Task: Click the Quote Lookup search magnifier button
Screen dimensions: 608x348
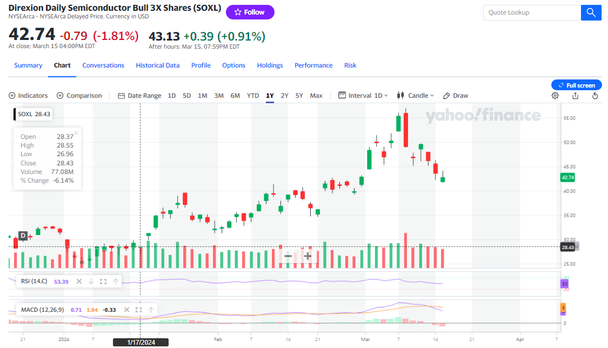Action: [591, 12]
